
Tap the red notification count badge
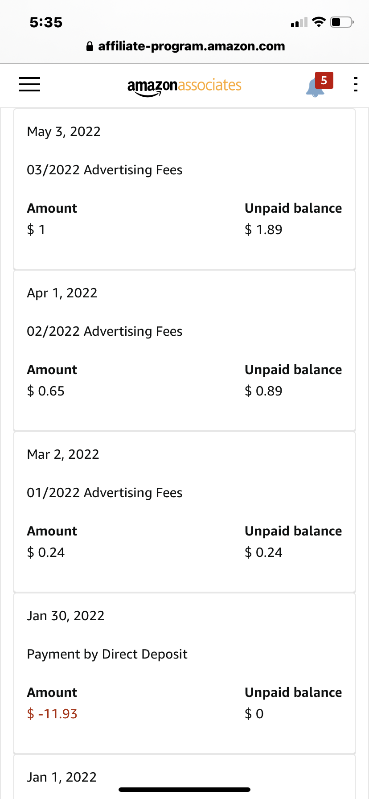[x=324, y=80]
